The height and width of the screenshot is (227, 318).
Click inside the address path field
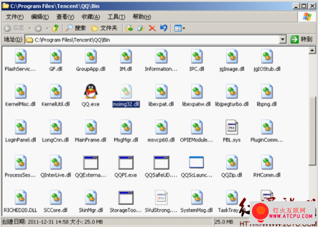(156, 40)
